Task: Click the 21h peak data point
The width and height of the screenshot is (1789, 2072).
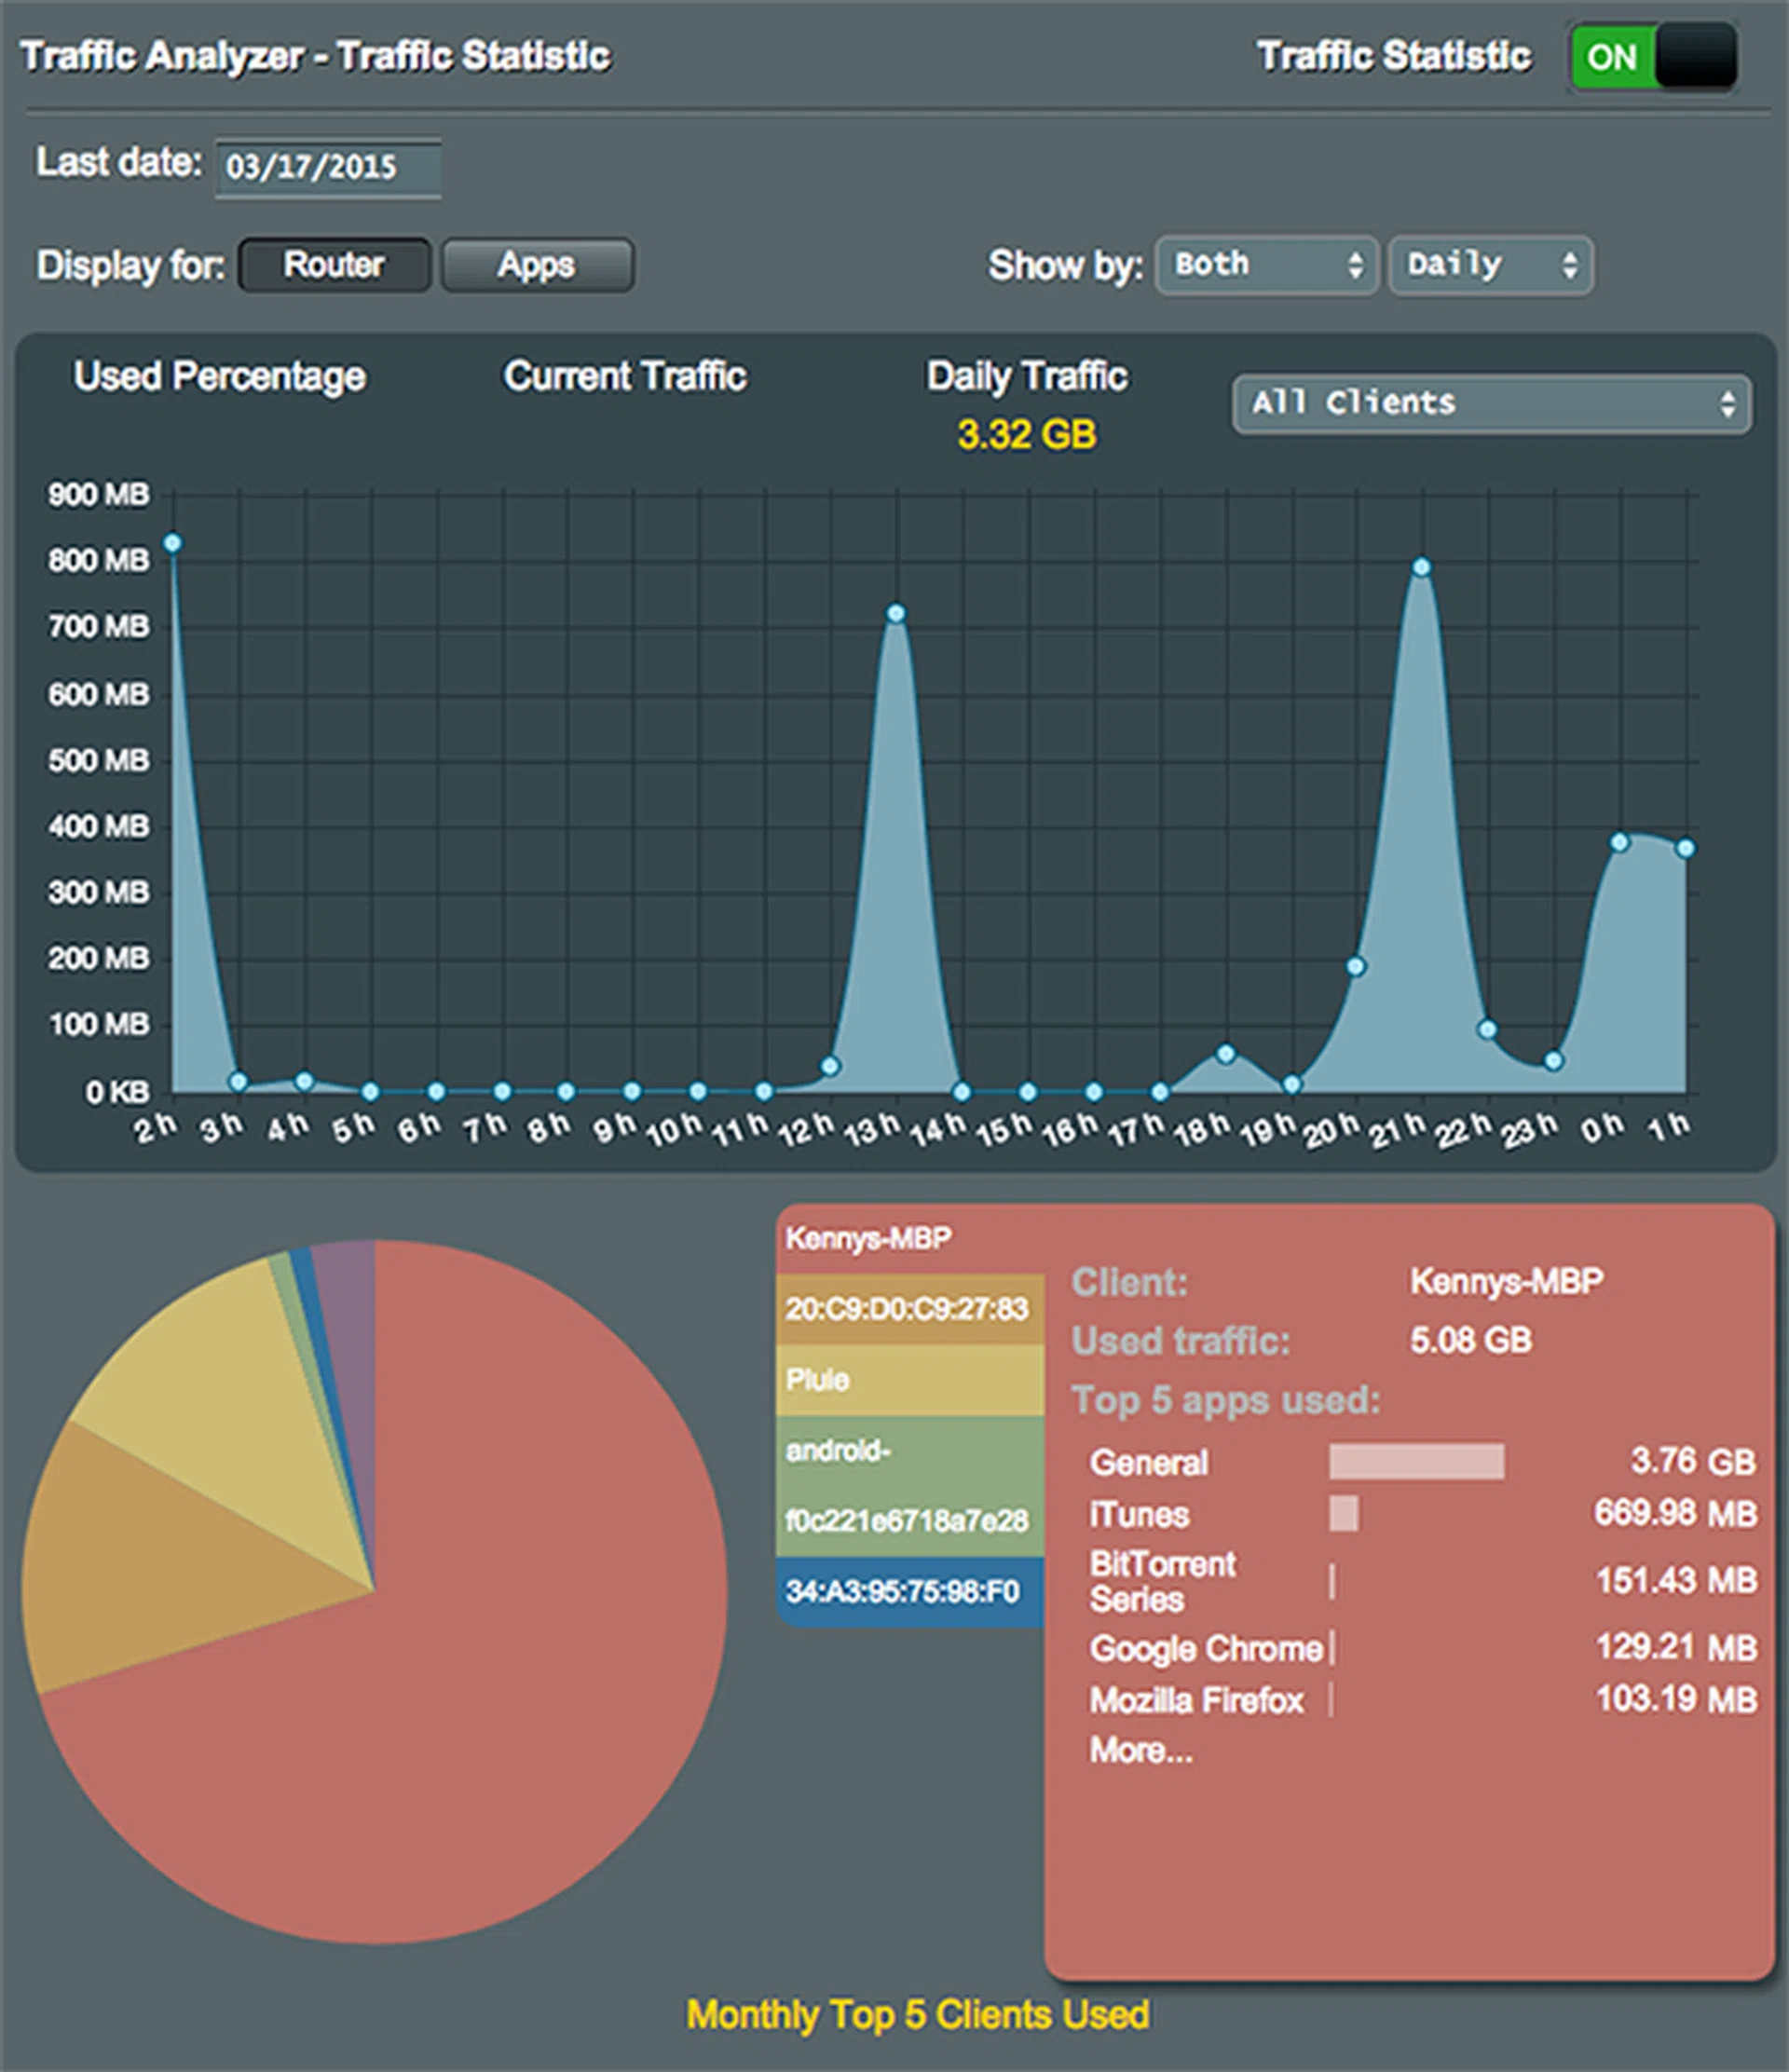Action: [1421, 567]
